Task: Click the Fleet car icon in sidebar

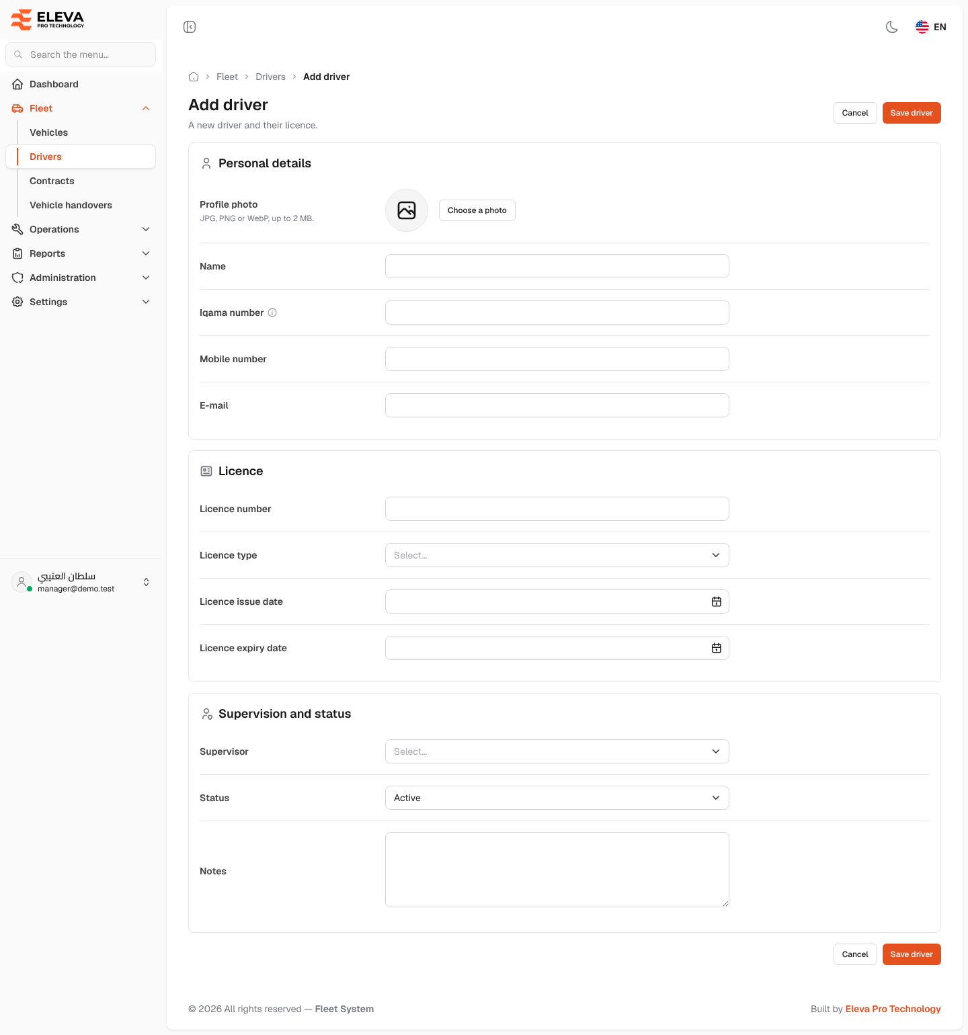Action: coord(17,108)
